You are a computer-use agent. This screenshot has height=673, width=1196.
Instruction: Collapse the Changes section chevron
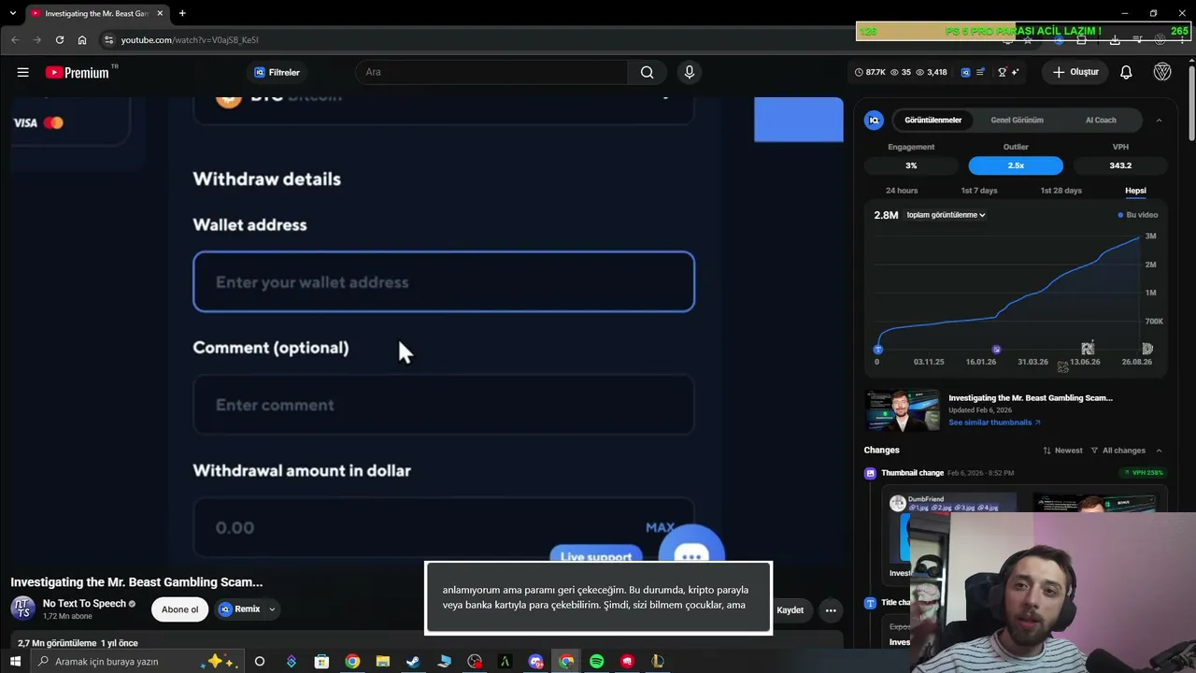(1160, 451)
